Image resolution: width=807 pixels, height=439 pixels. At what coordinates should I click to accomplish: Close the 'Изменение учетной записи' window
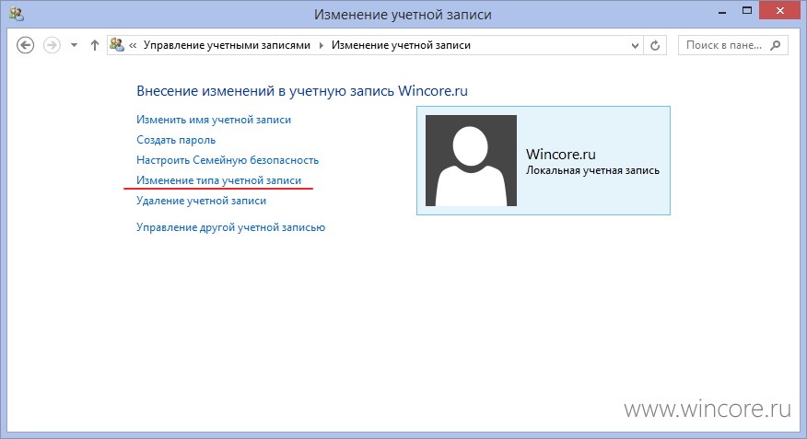(780, 11)
